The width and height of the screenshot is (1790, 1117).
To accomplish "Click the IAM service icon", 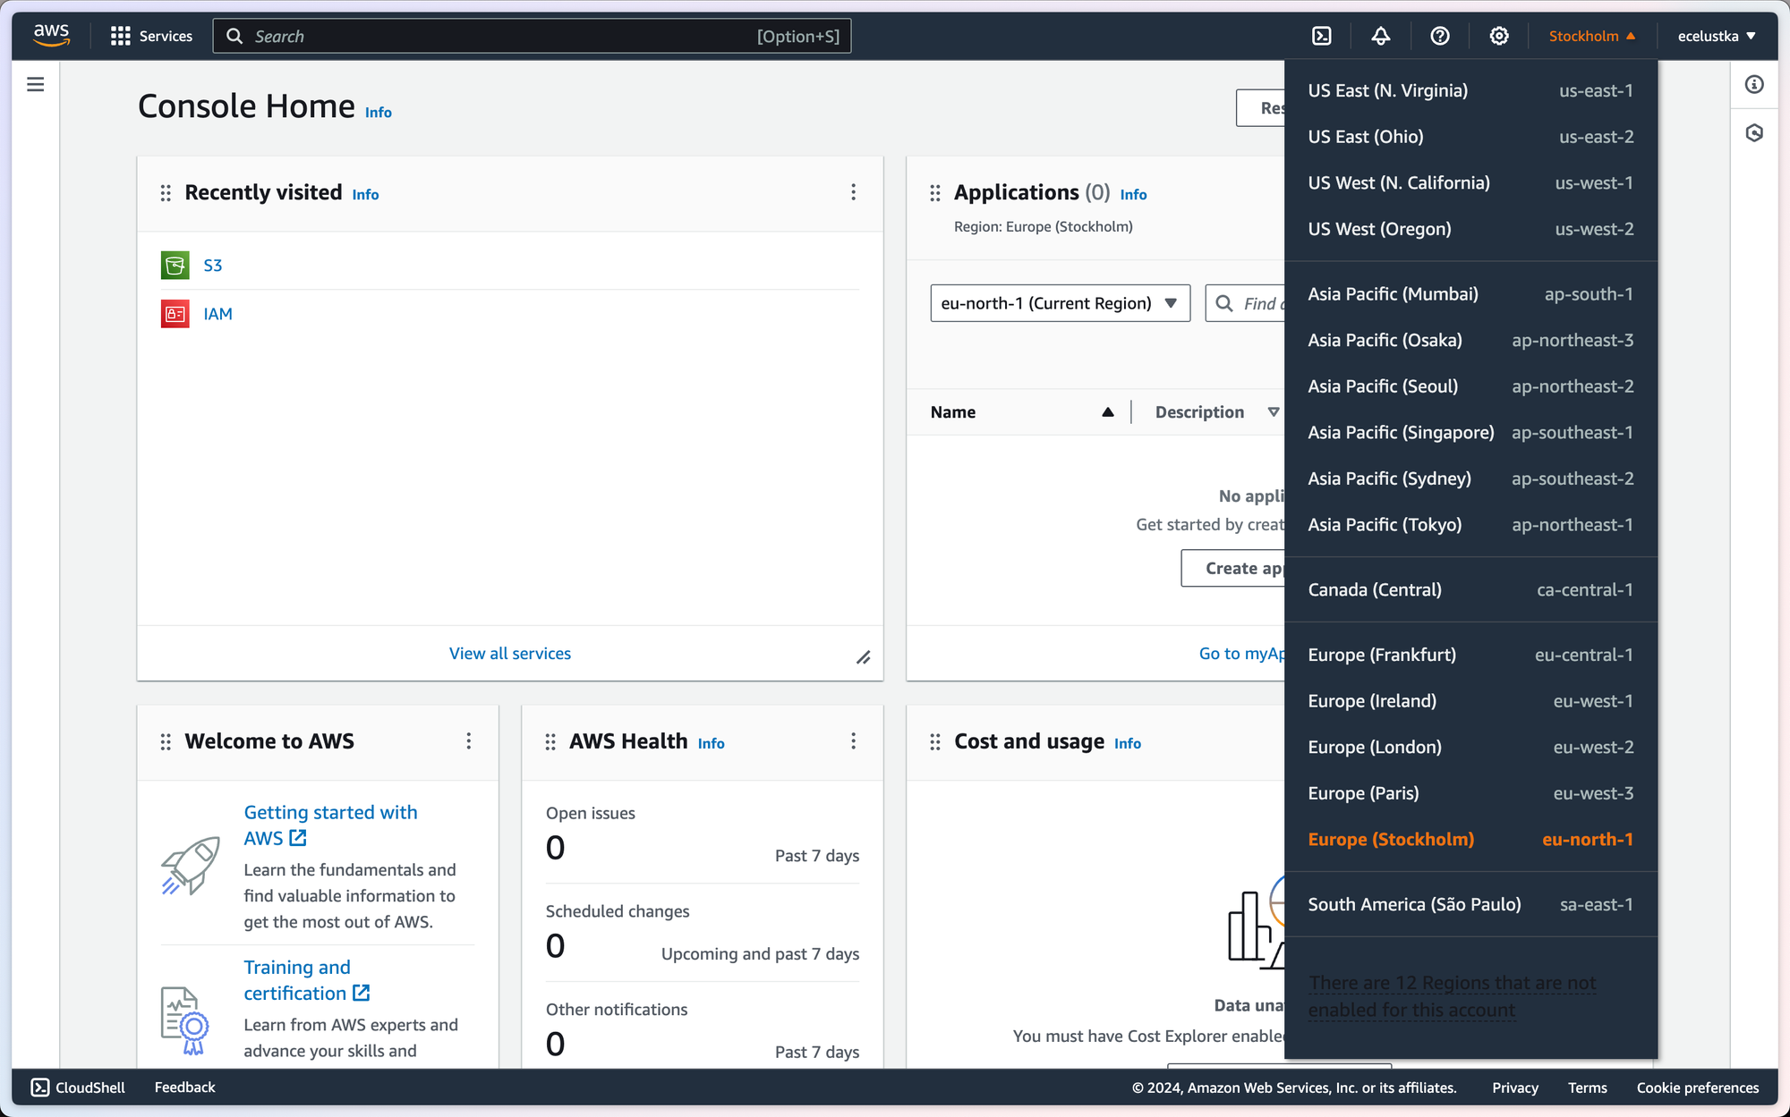I will (175, 314).
